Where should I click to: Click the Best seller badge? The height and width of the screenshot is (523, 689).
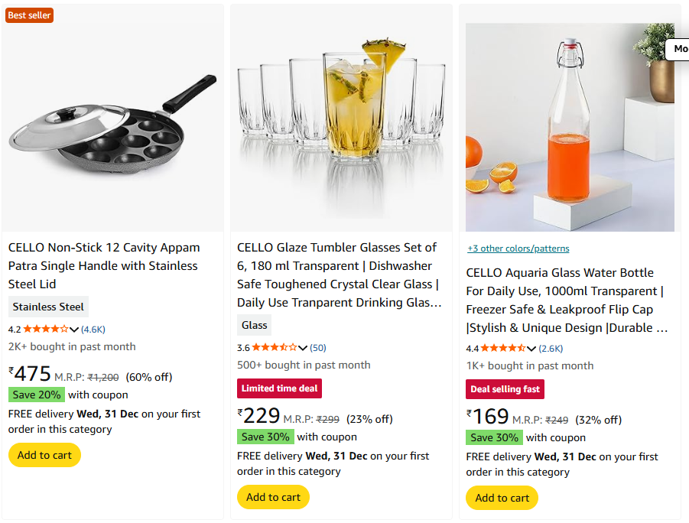point(29,15)
